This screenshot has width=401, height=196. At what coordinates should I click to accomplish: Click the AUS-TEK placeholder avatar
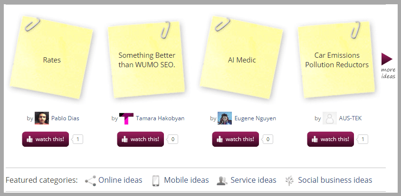[x=329, y=118]
